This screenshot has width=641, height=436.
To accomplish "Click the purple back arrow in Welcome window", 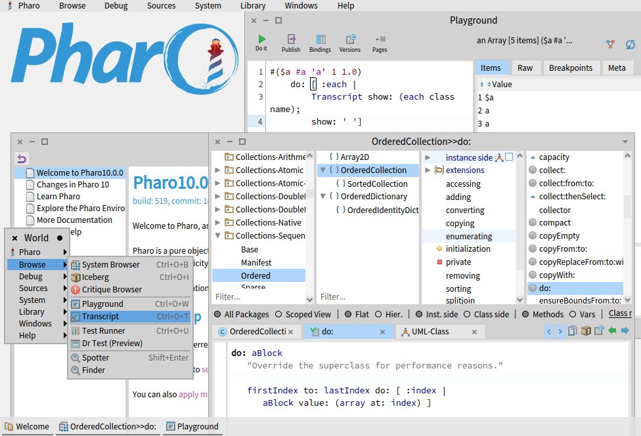I will point(22,159).
